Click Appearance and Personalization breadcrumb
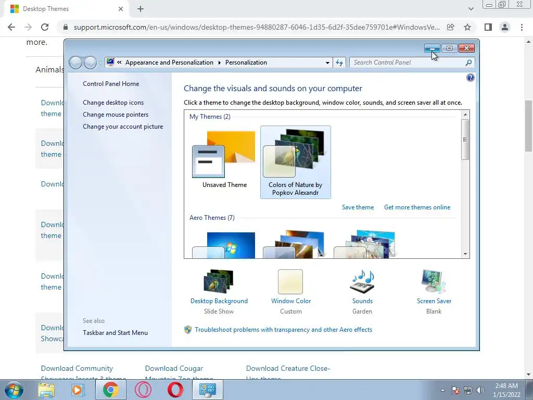This screenshot has height=400, width=533. click(169, 63)
